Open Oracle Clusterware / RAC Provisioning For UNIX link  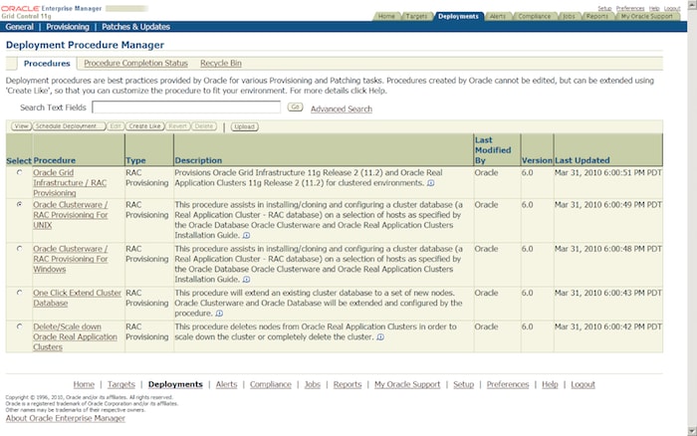(x=71, y=215)
